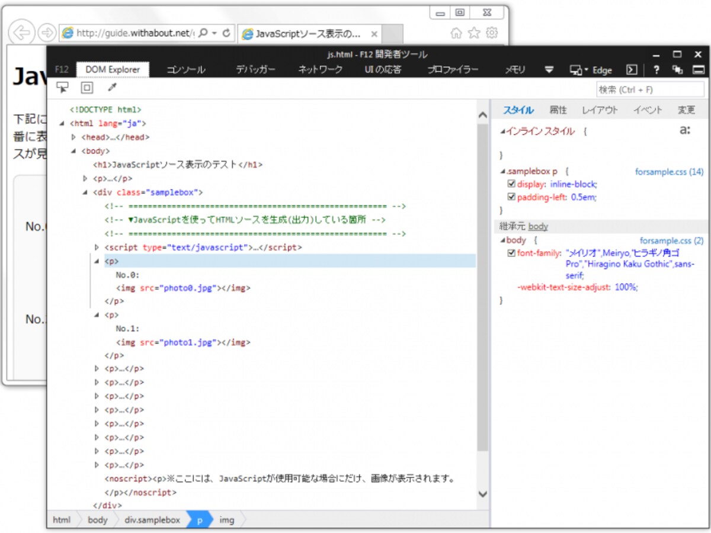Viewport: 711px width, 533px height.
Task: Click the a: pseudo-state icon in styles
Action: coord(685,131)
